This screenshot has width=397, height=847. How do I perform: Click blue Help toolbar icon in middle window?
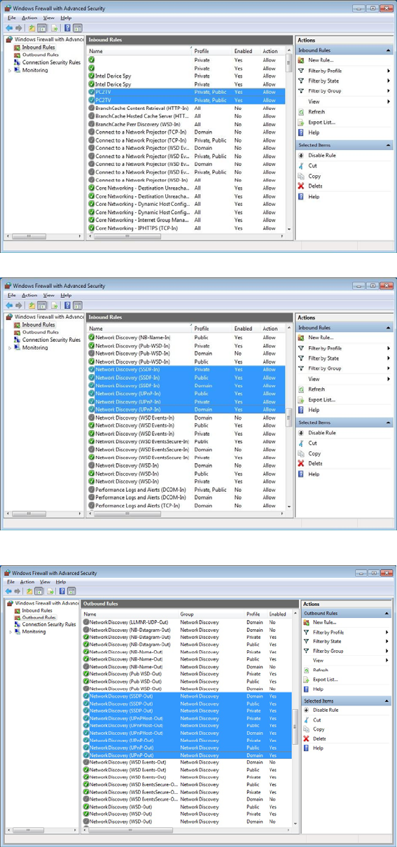(67, 305)
